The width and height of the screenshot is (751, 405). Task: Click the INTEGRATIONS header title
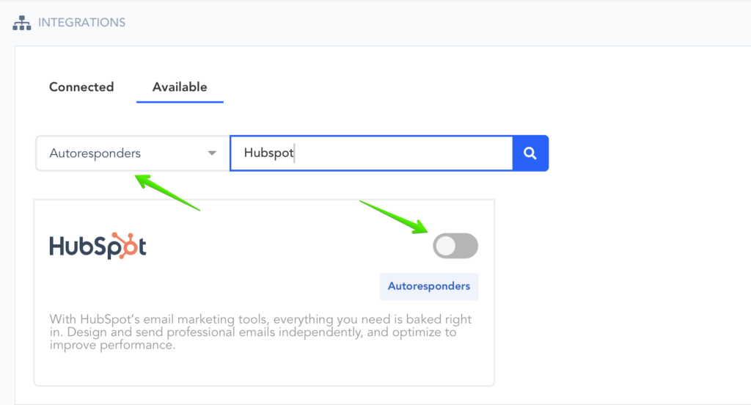81,23
